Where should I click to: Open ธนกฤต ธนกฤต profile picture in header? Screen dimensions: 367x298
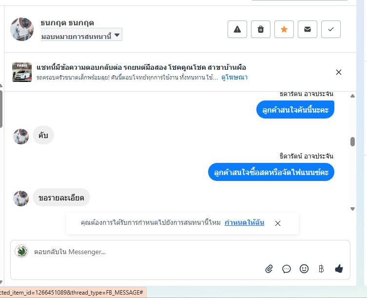pos(22,29)
